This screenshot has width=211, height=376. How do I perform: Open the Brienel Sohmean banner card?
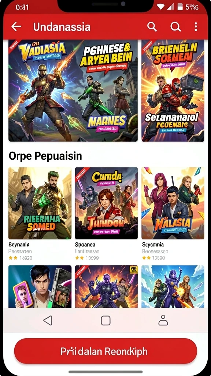(x=173, y=91)
